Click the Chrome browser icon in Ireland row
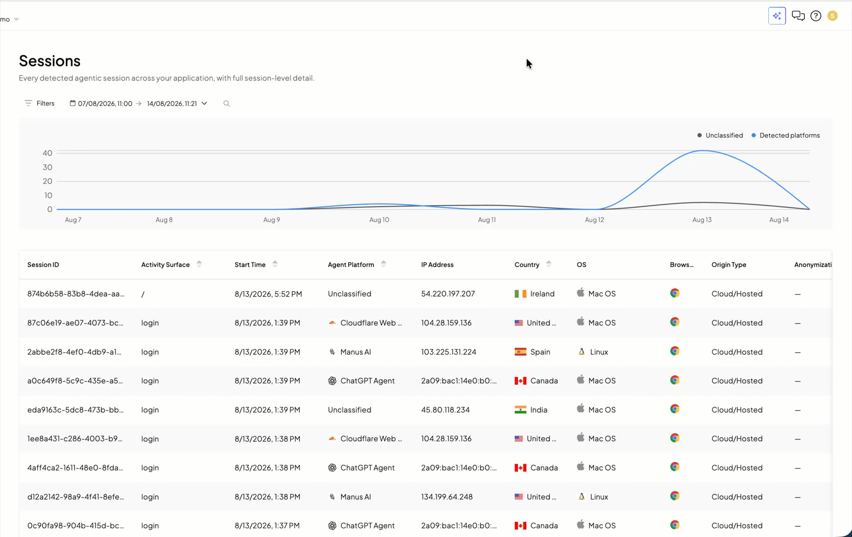852x537 pixels. [674, 293]
